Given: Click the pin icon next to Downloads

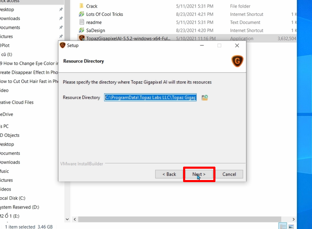Looking at the screenshot, I should point(61,18).
